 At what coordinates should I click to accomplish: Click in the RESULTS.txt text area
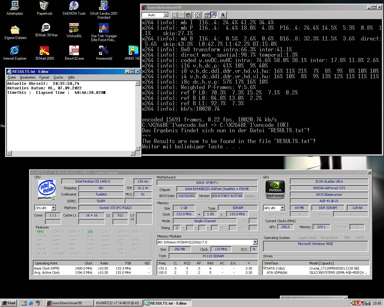coord(71,116)
